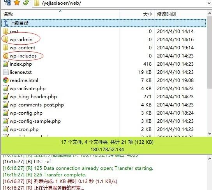Click the 271 size of wp-blog-header.php
212x190 pixels.
[148, 96]
